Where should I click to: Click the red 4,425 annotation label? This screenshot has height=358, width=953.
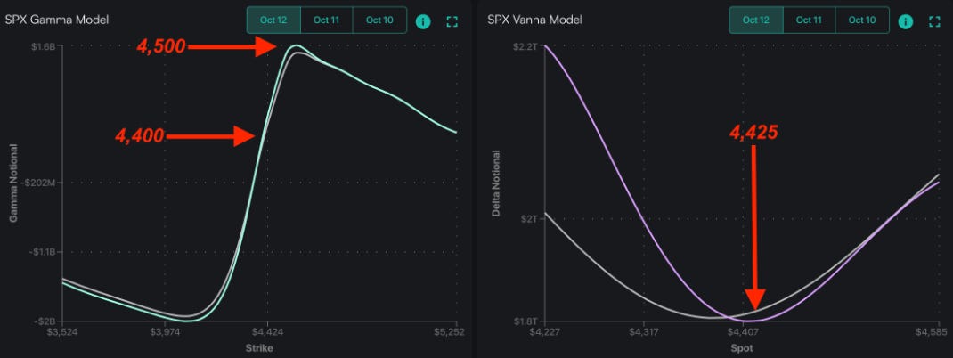coord(753,133)
